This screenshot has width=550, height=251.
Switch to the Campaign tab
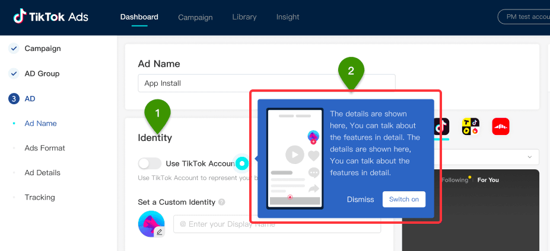click(x=195, y=17)
